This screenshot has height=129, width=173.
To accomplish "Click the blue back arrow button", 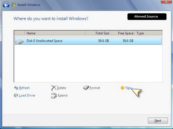I will click(x=6, y=5).
